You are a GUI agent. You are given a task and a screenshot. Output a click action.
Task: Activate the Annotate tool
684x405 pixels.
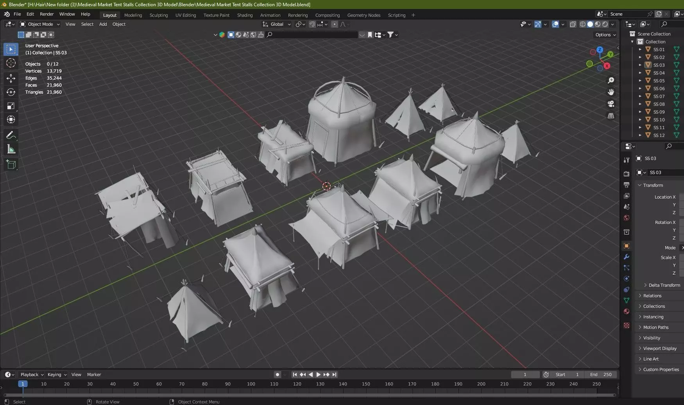tap(11, 135)
